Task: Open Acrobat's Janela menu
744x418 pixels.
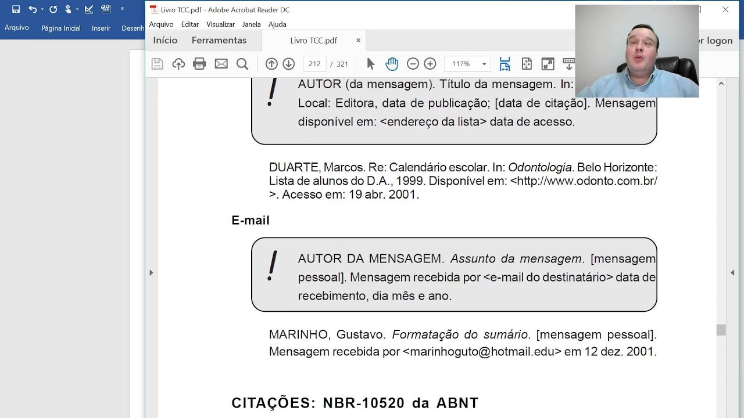Action: click(252, 24)
